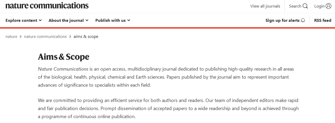This screenshot has width=335, height=123.
Task: Open the About the journal menu
Action: click(69, 20)
